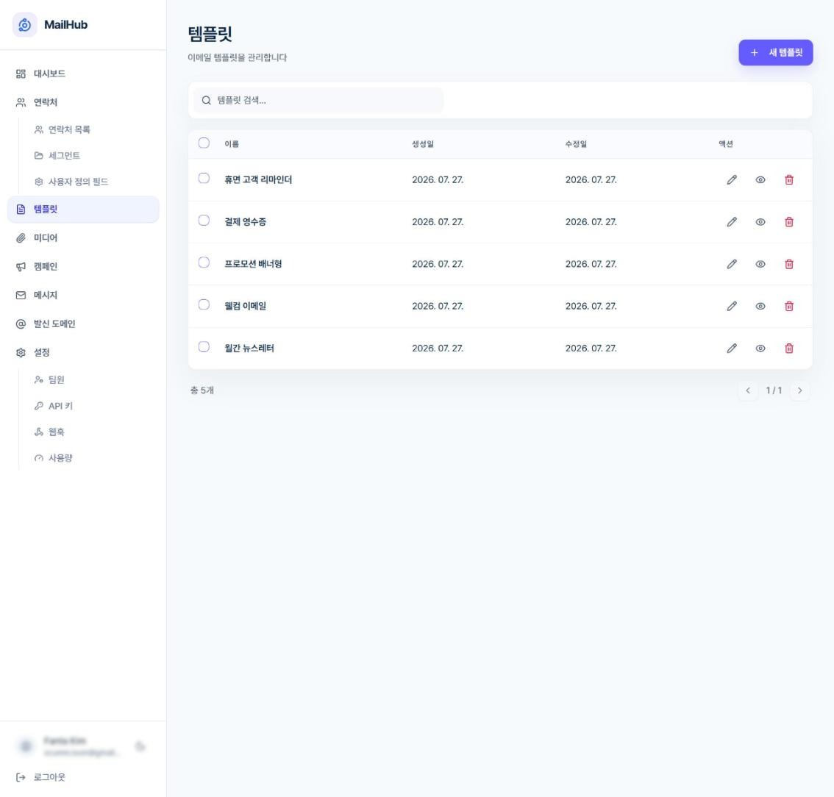Preview the 휴면 고객 리마인더 template
This screenshot has width=834, height=797.
(760, 179)
